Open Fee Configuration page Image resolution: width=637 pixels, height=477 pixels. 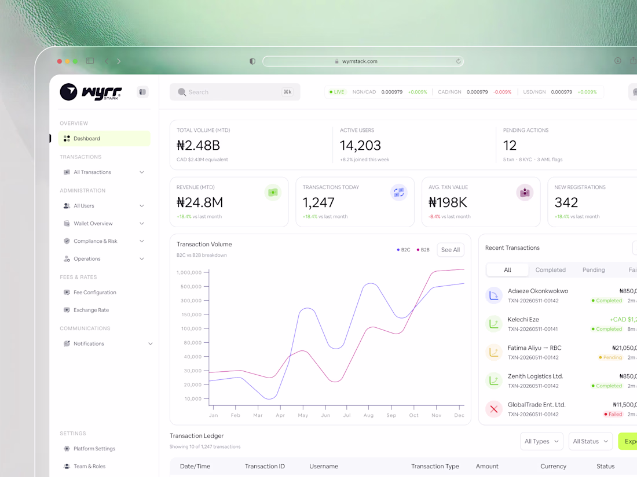pyautogui.click(x=94, y=293)
